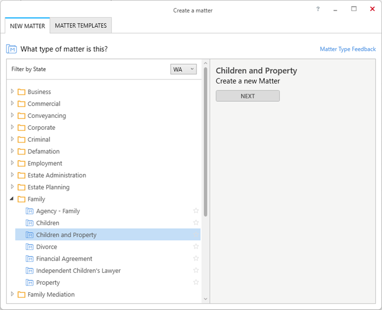Screen dimensions: 382x310
Task: Click the Agency - Family matter icon
Action: (30, 211)
